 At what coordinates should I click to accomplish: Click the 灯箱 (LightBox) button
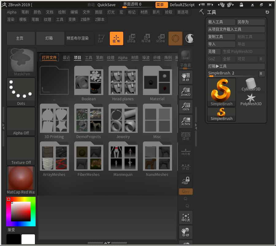pyautogui.click(x=50, y=38)
